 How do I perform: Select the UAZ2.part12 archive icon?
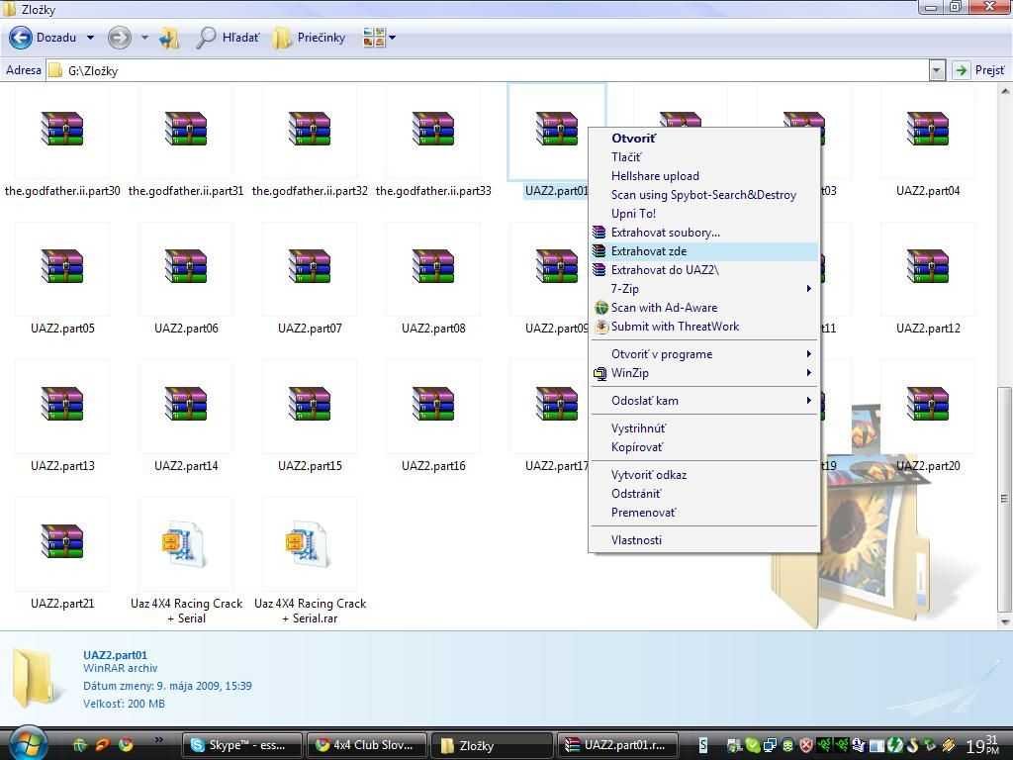click(x=928, y=266)
